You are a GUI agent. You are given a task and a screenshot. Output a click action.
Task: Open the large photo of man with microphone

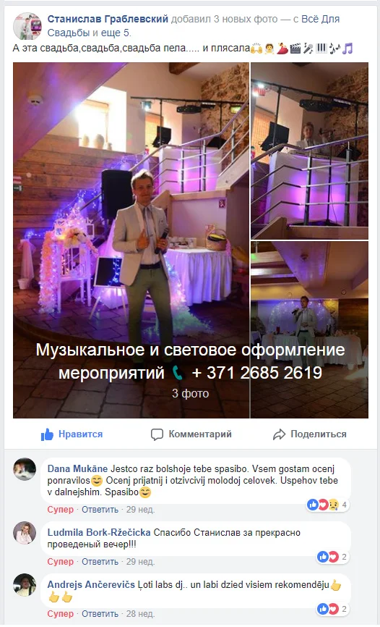[x=131, y=240]
